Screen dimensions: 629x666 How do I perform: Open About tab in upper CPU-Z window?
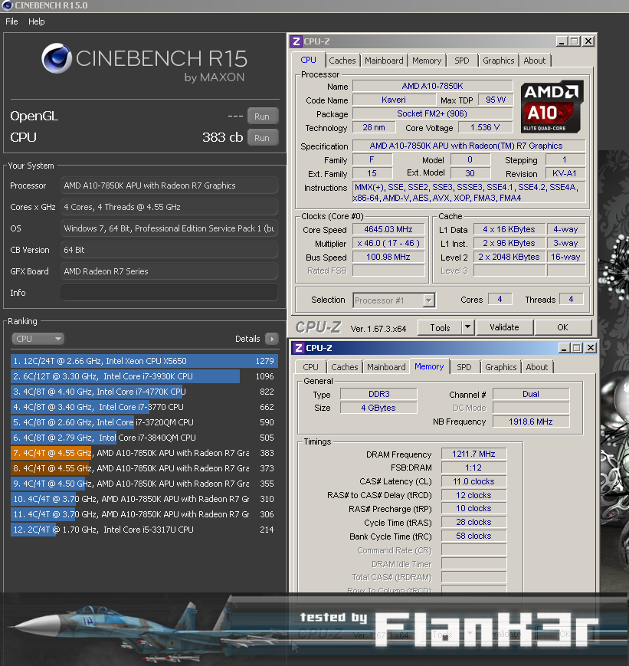[534, 61]
